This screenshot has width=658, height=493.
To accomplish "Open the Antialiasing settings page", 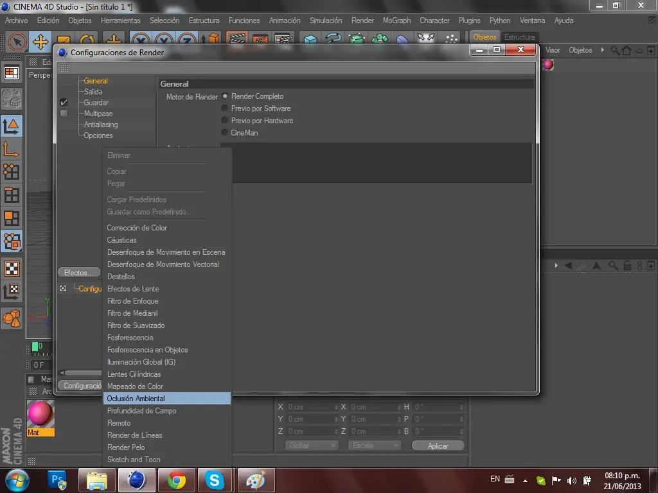I will click(101, 125).
